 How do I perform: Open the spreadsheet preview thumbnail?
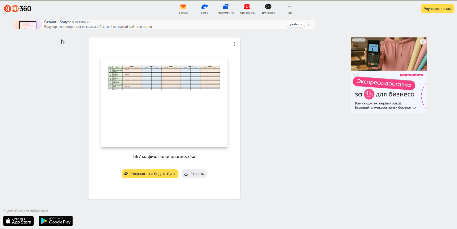[x=164, y=102]
